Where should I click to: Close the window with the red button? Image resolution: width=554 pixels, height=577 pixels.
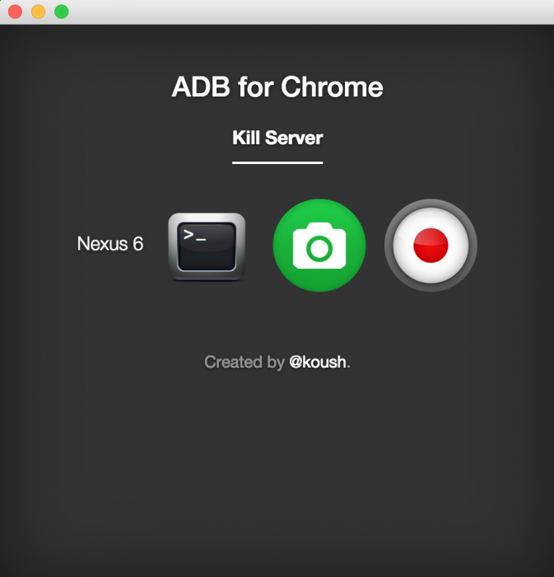coord(15,12)
